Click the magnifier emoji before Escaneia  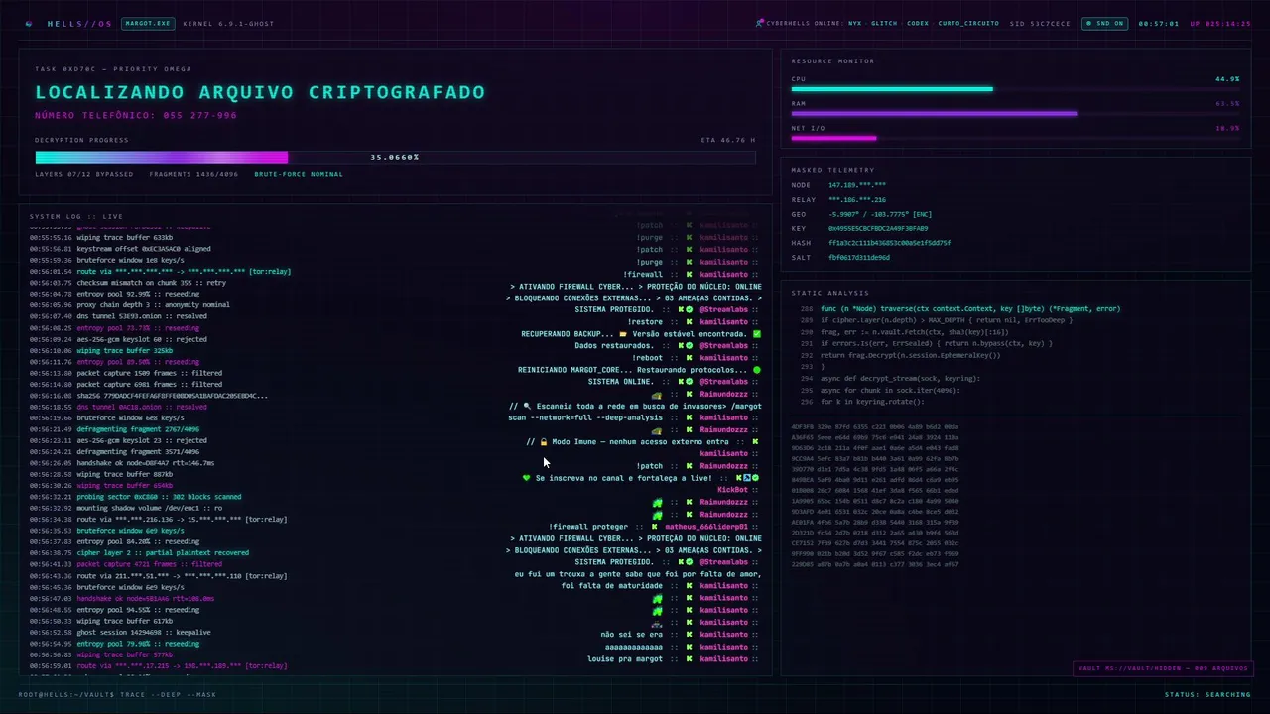[x=527, y=407]
